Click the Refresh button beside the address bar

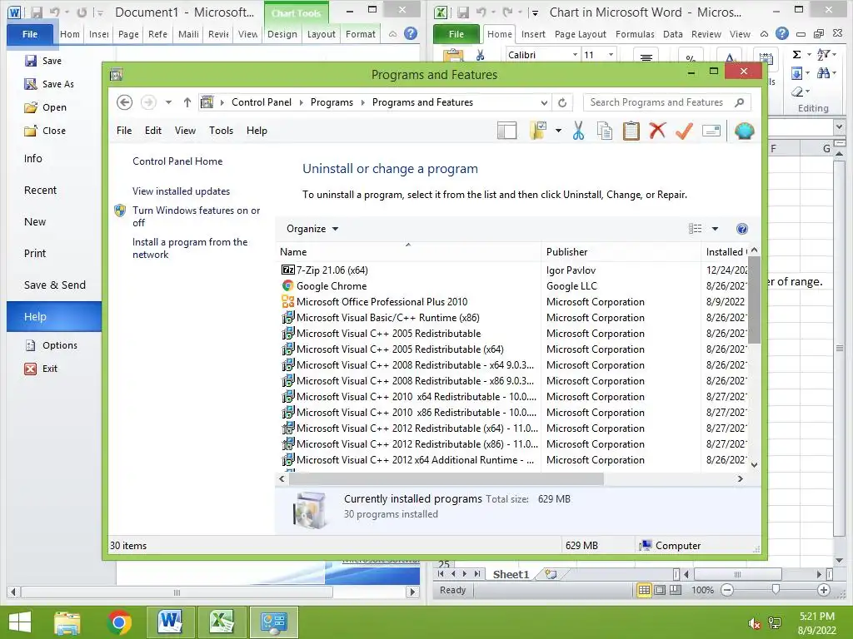(x=562, y=102)
